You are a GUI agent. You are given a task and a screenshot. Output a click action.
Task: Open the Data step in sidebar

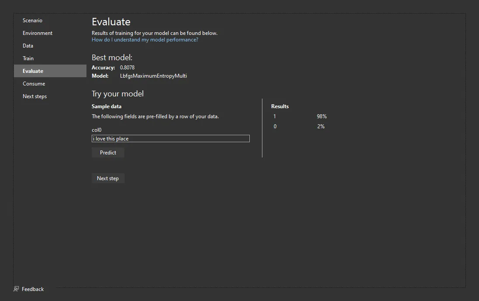(x=28, y=46)
